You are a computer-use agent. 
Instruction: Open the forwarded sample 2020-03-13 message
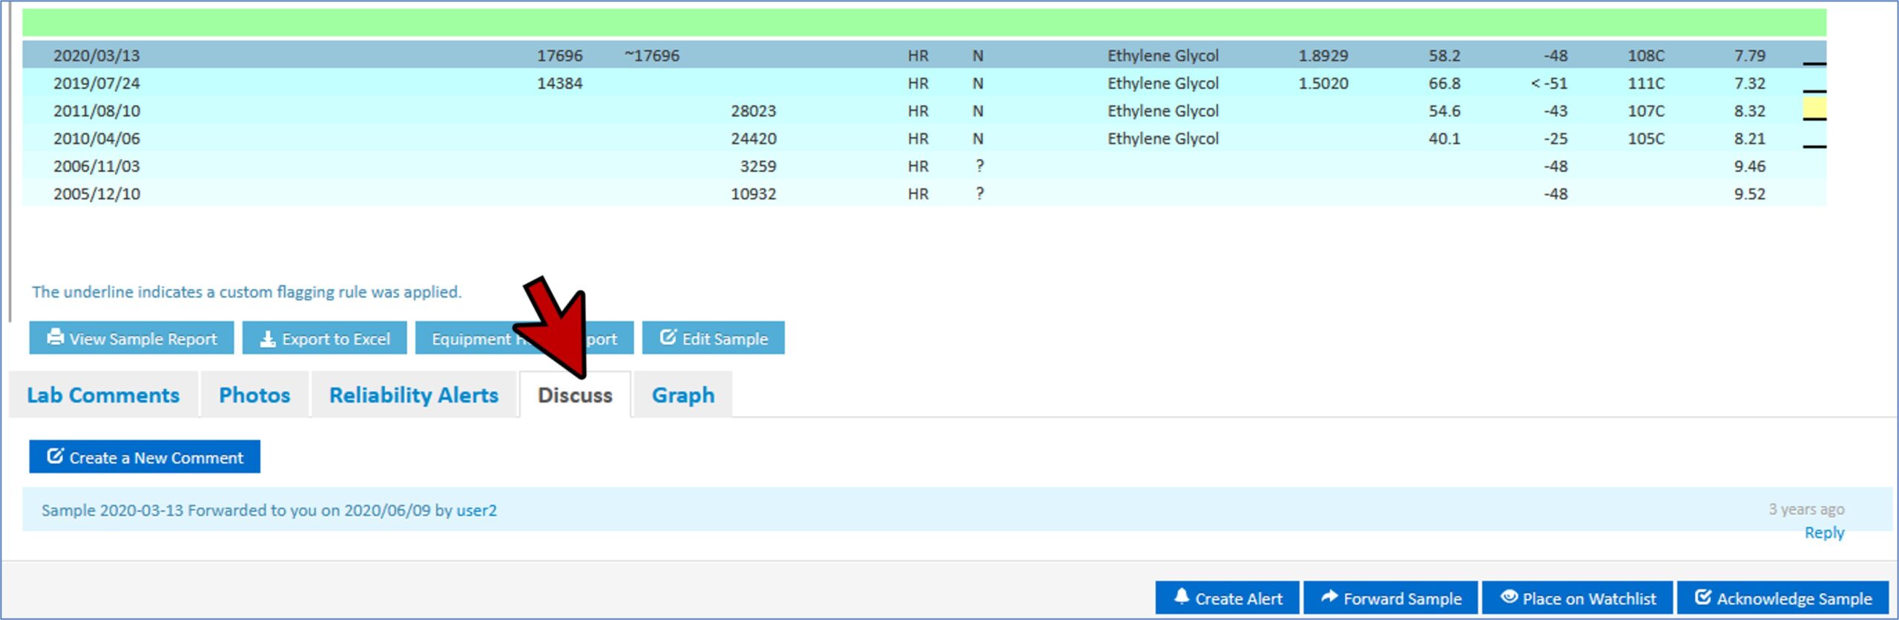tap(269, 510)
